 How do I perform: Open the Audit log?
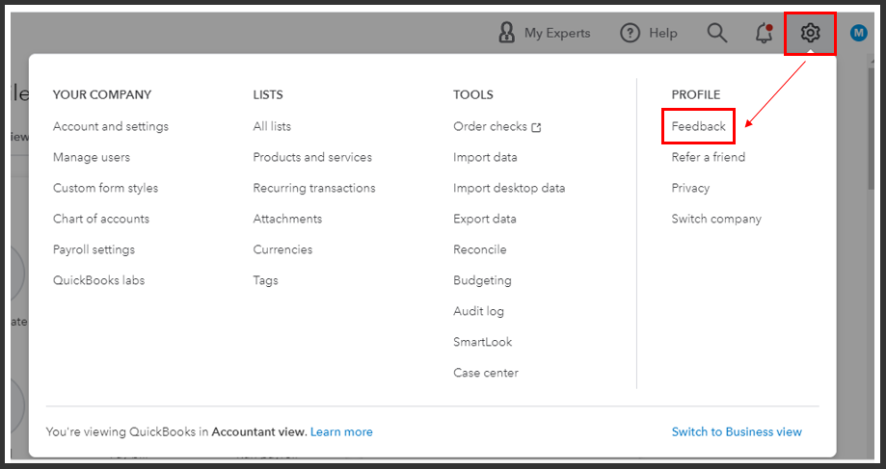478,311
